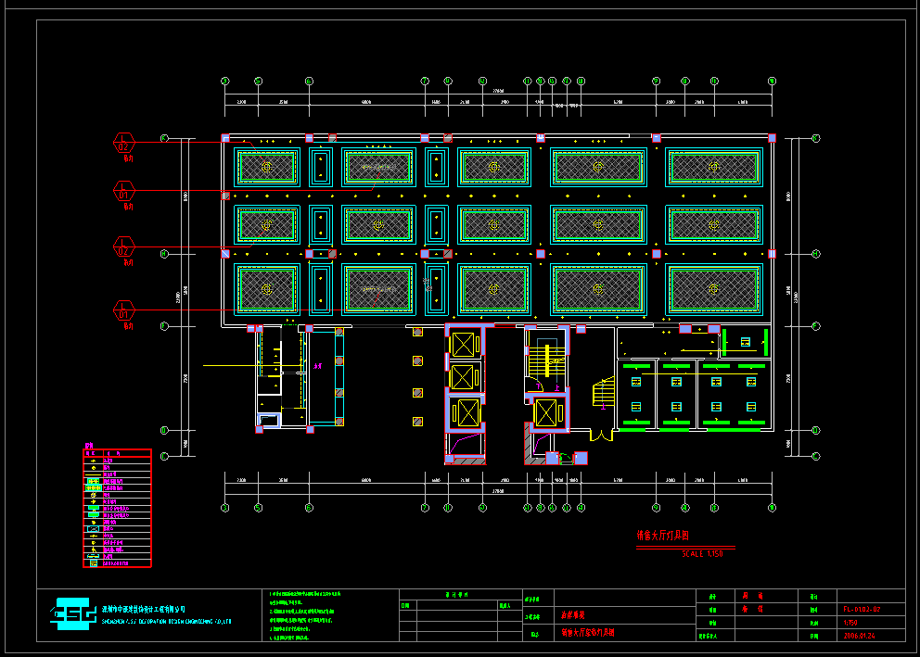Click the red legend table header row
Viewport: 920px width, 657px height.
click(117, 453)
